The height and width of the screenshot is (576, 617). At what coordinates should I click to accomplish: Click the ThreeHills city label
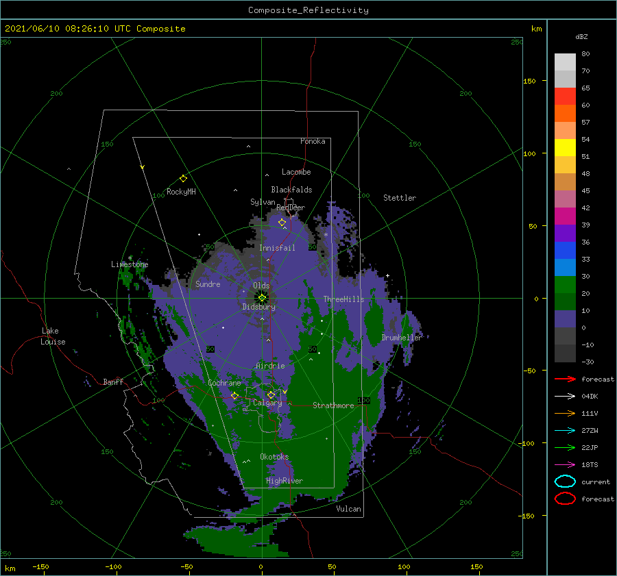[344, 299]
